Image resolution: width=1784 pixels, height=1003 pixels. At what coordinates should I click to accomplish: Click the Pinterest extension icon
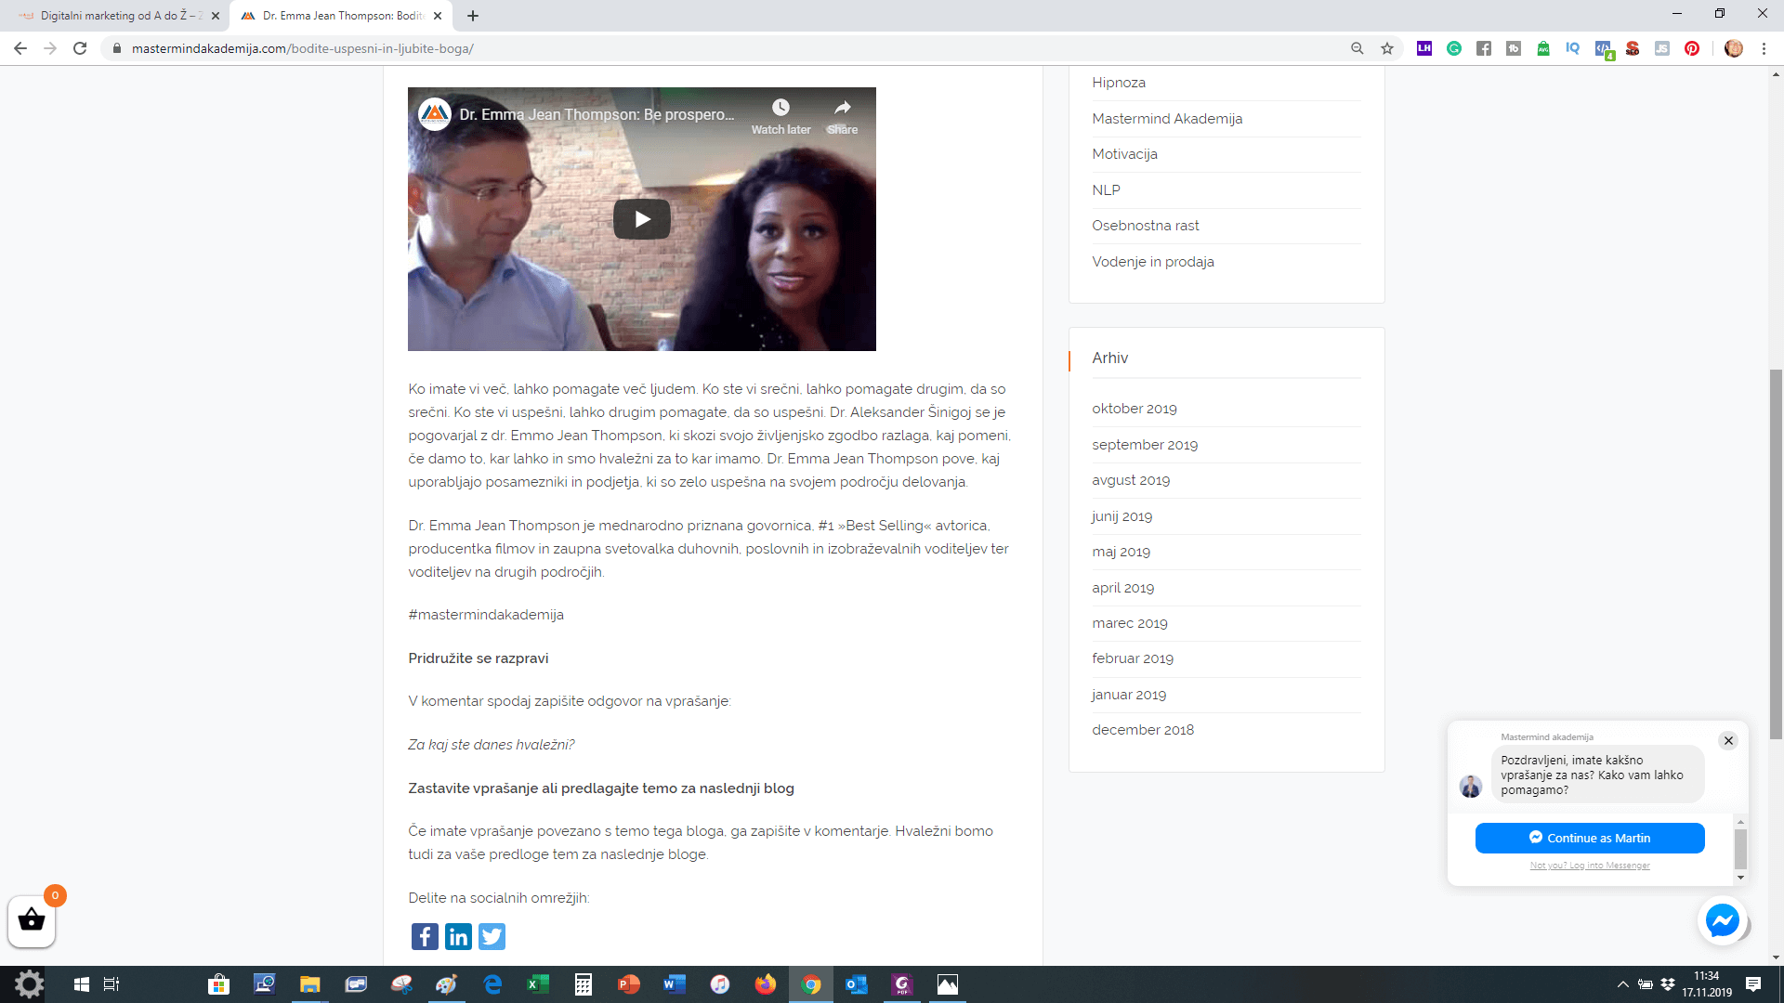pos(1692,48)
